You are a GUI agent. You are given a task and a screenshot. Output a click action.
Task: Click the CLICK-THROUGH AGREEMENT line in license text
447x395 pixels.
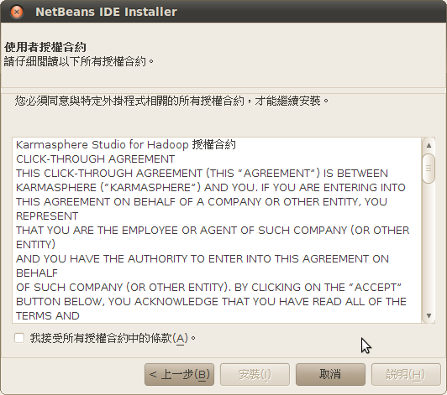pos(96,159)
